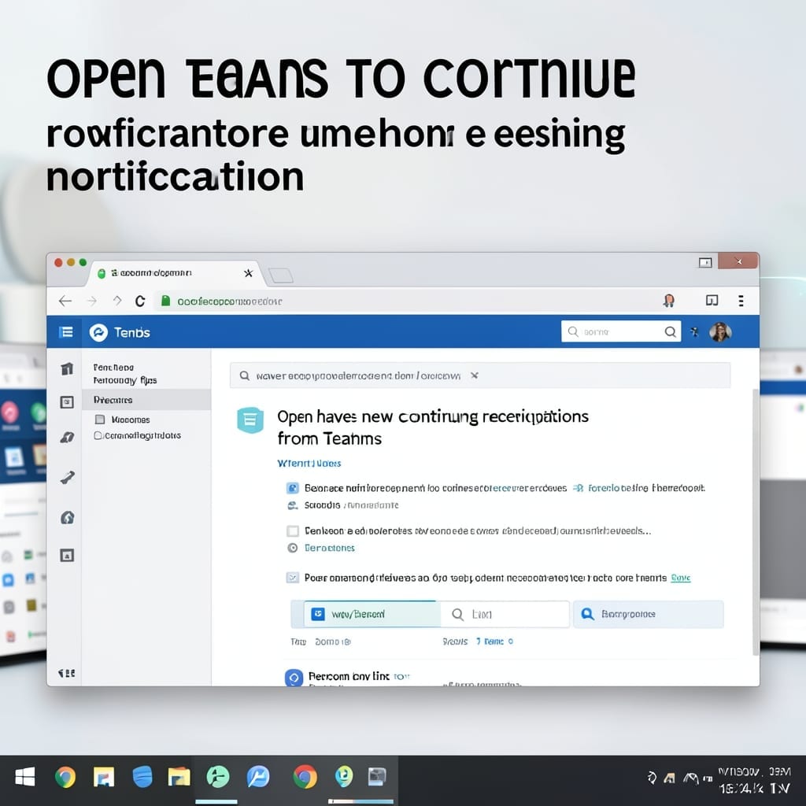Click the browser forward arrow

coord(93,301)
